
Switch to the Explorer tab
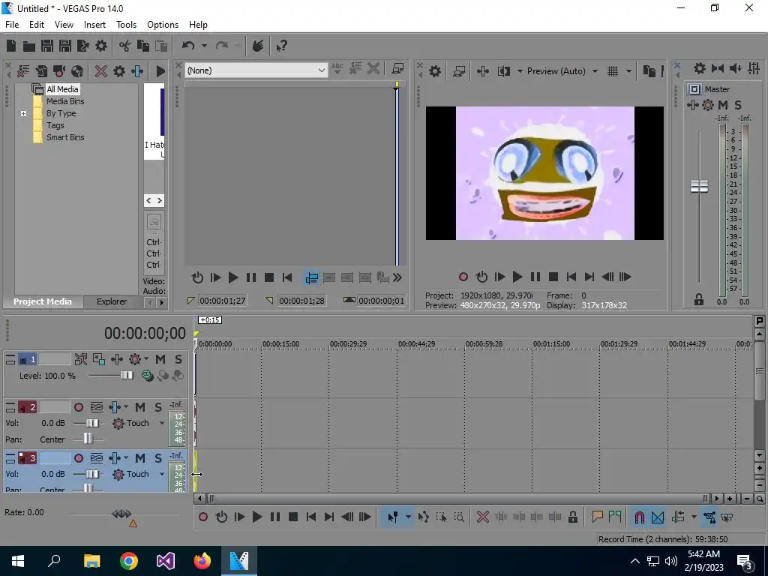[112, 301]
